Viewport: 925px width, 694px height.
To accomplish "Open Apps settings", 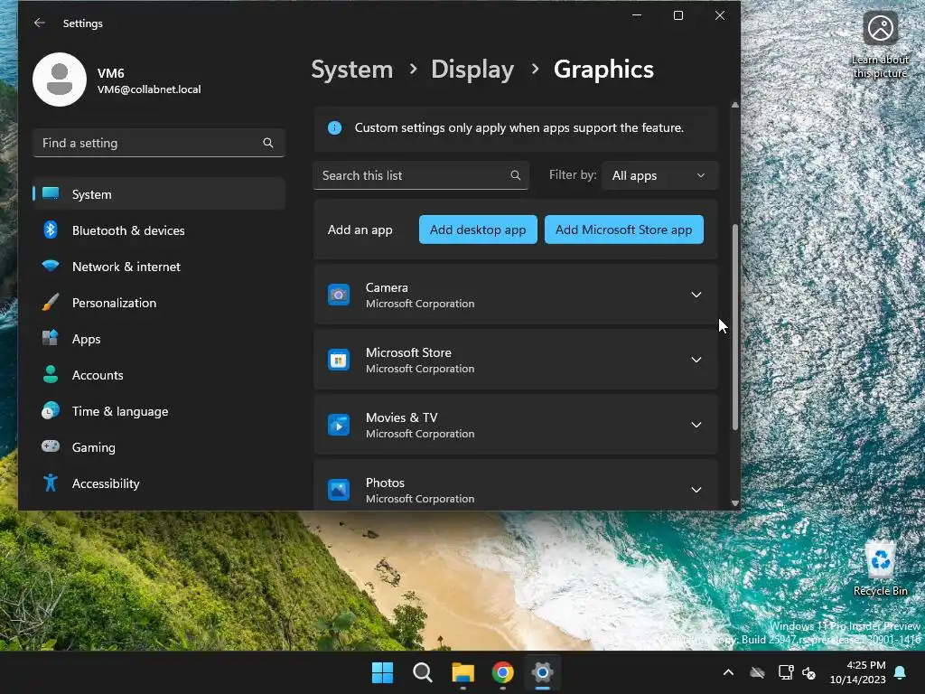I will (159, 339).
